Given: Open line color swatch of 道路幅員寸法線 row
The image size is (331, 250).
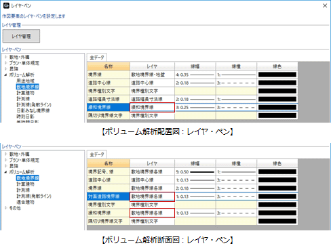Looking at the screenshot, I should (x=277, y=99).
